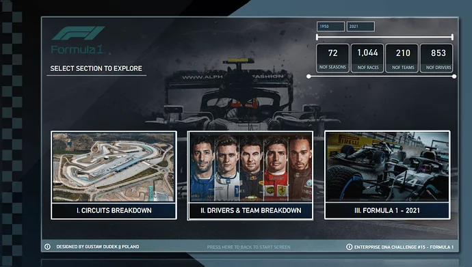The height and width of the screenshot is (267, 472).
Task: Click the 853 NOF Drivers card
Action: pos(437,58)
